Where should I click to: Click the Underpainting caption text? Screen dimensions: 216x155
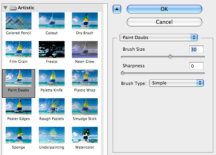(x=52, y=147)
